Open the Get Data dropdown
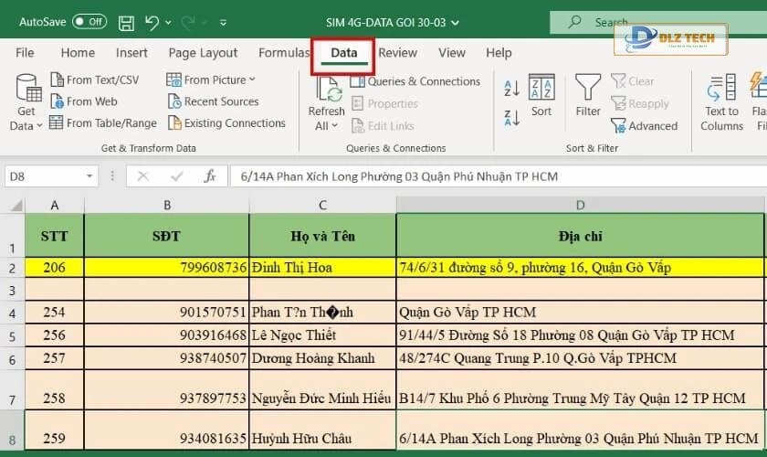 (x=26, y=102)
